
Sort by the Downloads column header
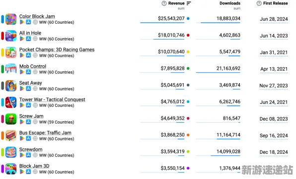(230, 3)
